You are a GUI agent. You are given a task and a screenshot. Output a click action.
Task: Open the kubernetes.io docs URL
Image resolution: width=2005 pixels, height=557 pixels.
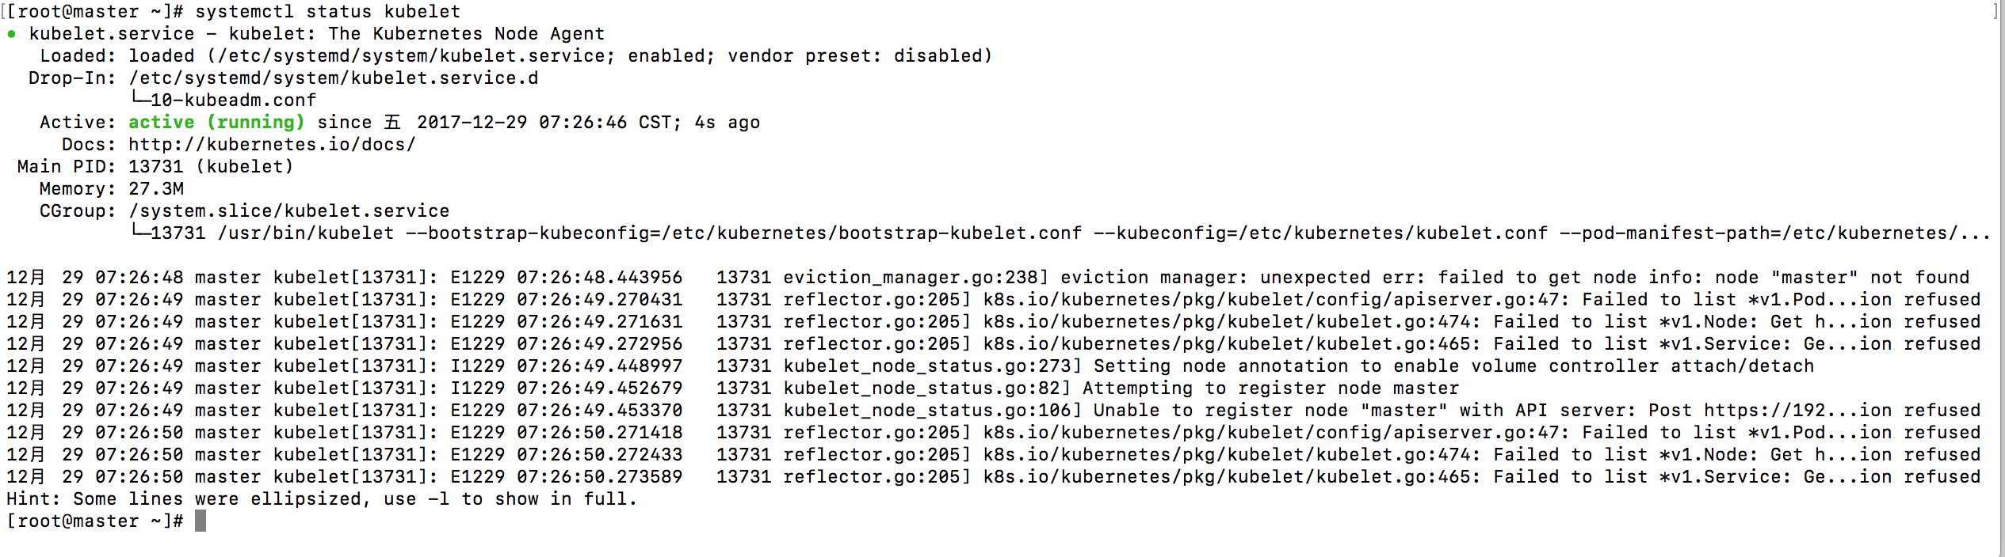(x=272, y=145)
